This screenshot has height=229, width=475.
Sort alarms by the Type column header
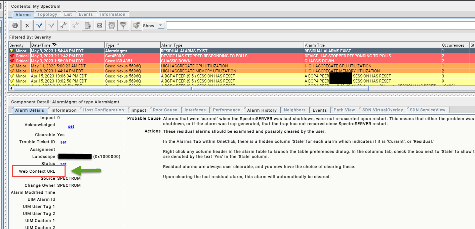point(110,45)
